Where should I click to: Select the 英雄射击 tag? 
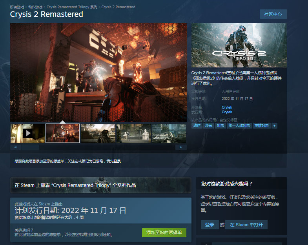261,126
